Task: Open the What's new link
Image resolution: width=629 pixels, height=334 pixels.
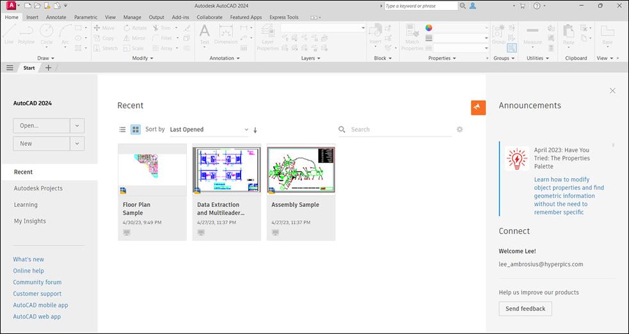Action: (x=29, y=259)
